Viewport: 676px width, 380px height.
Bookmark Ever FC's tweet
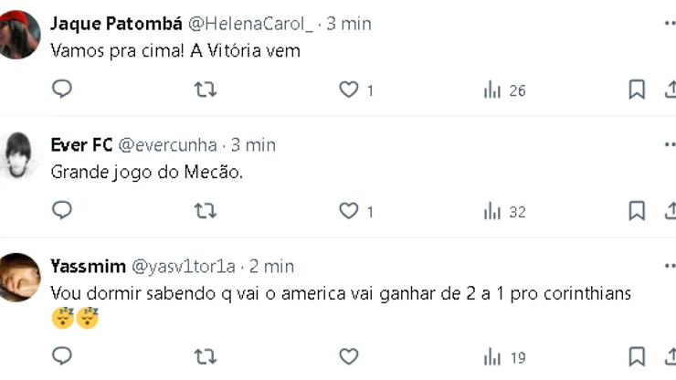pyautogui.click(x=637, y=211)
